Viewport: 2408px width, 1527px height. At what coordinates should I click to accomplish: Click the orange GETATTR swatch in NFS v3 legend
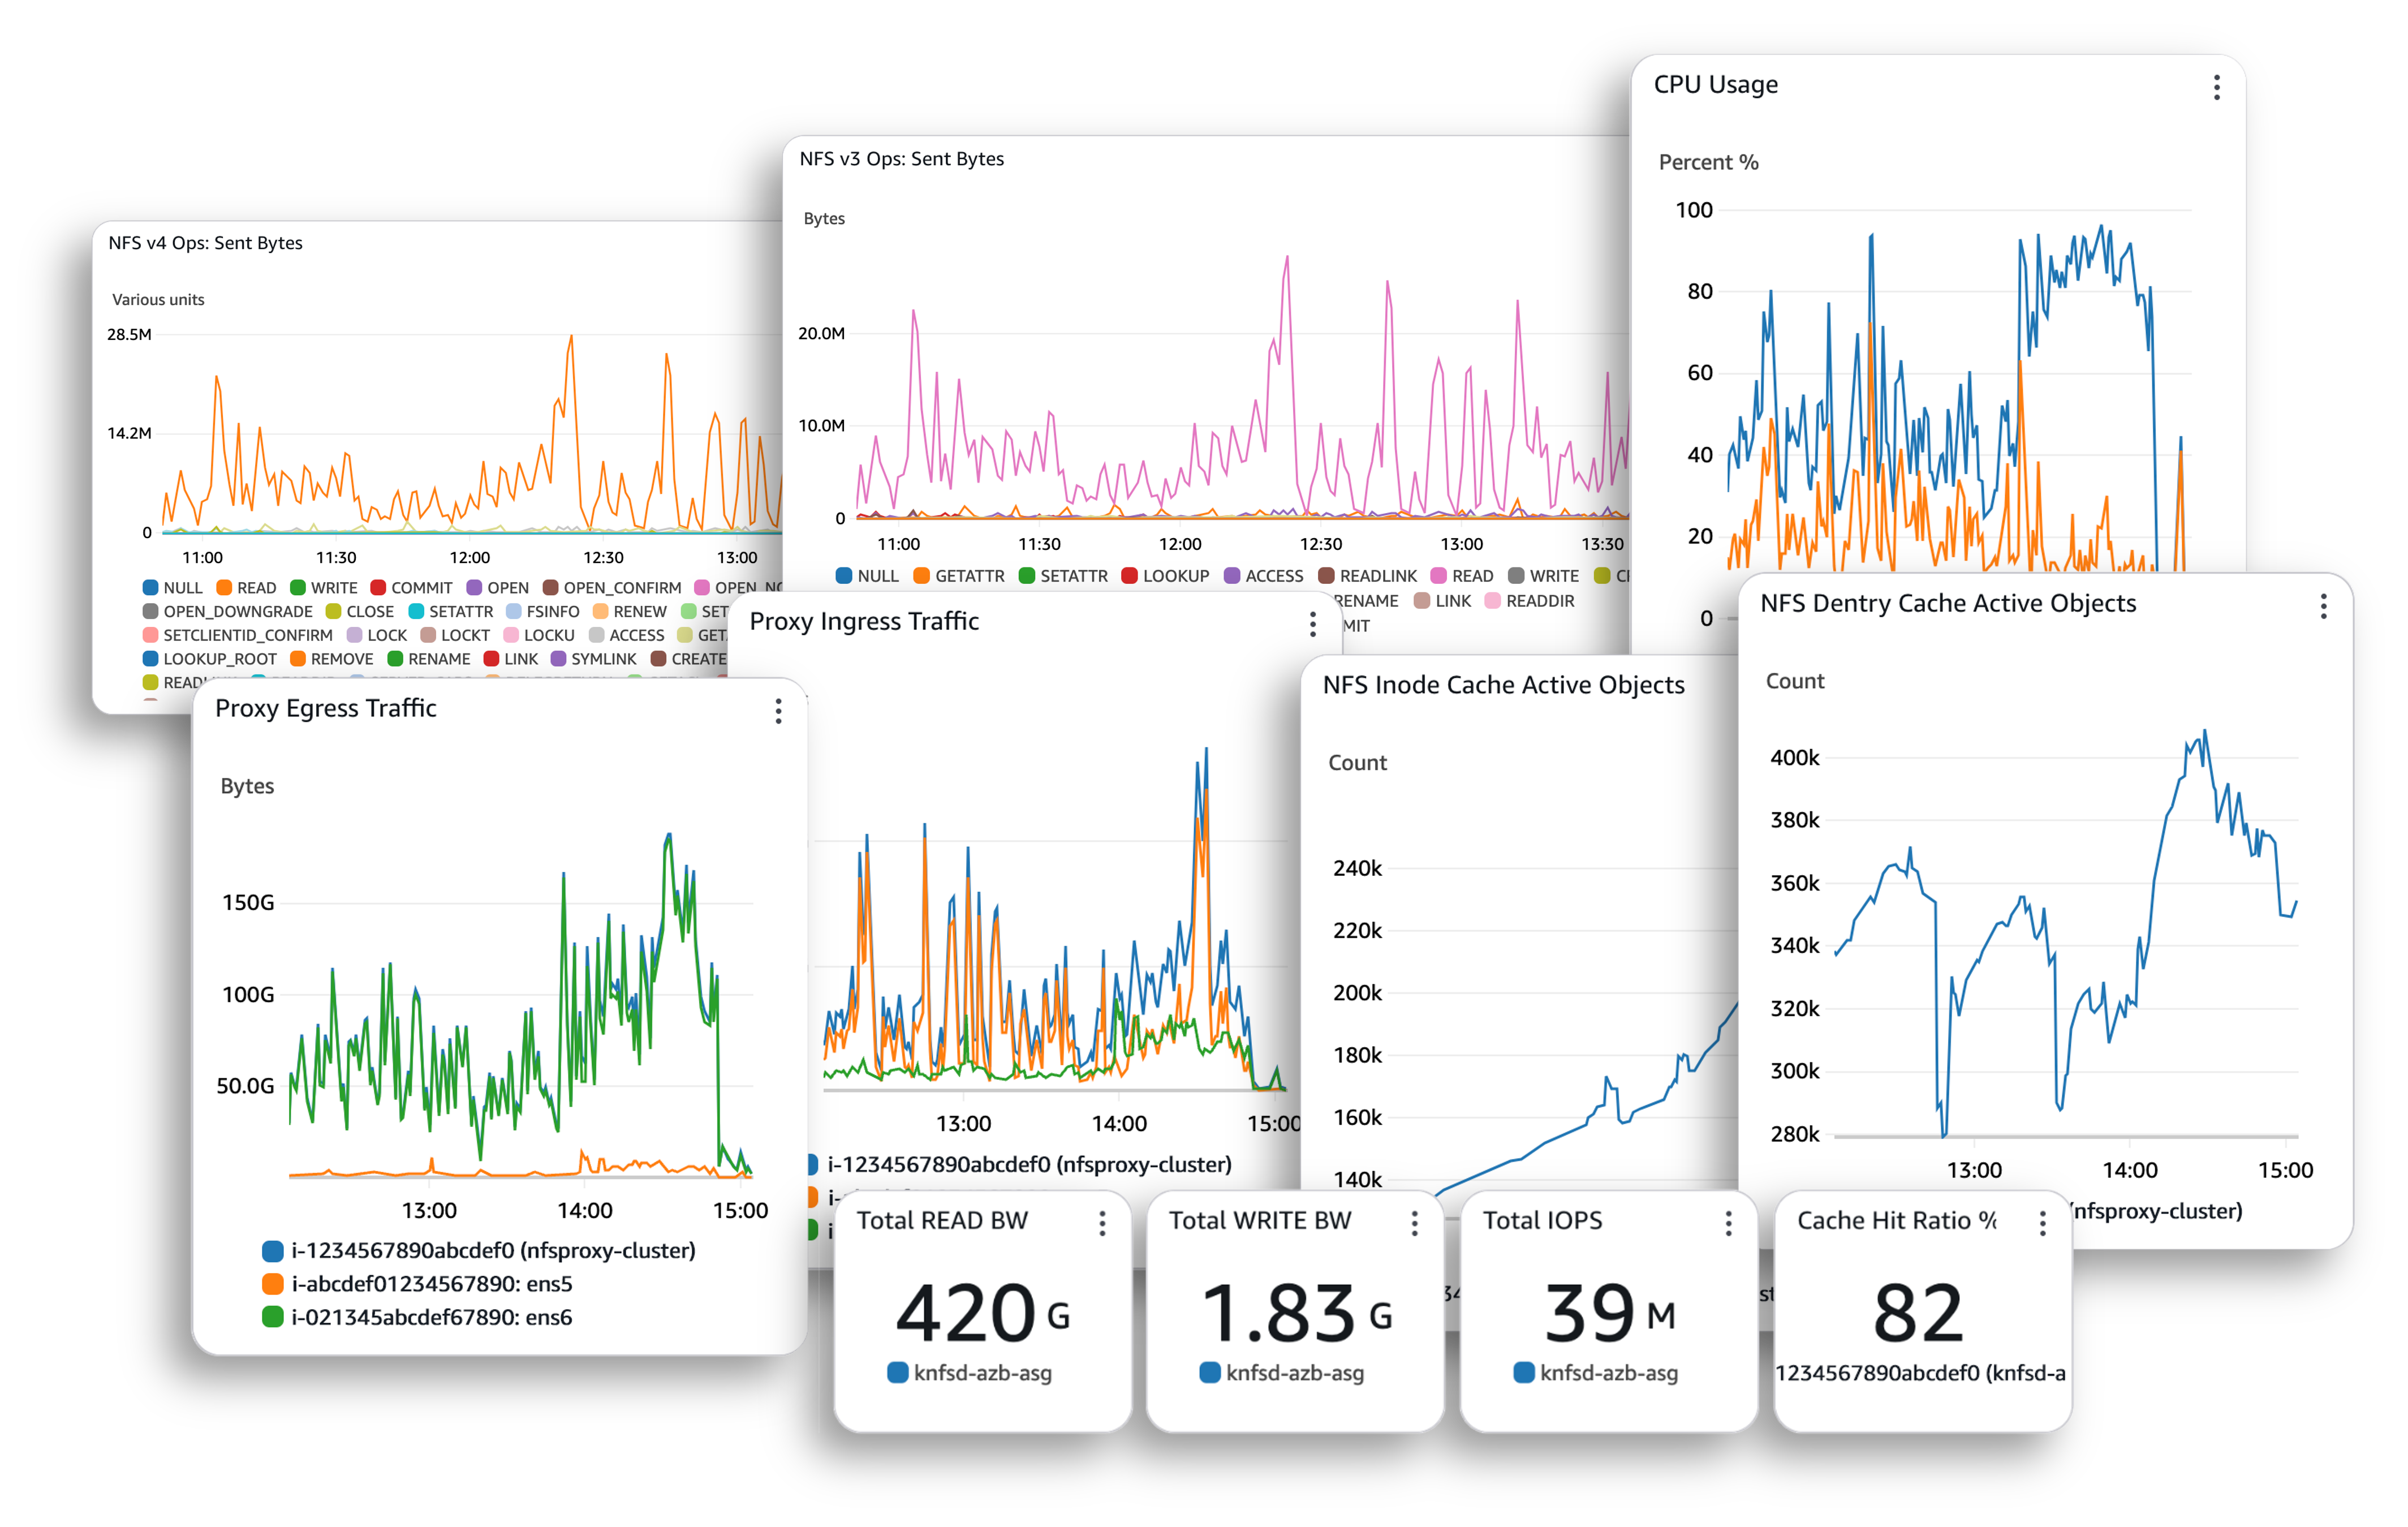[x=922, y=576]
